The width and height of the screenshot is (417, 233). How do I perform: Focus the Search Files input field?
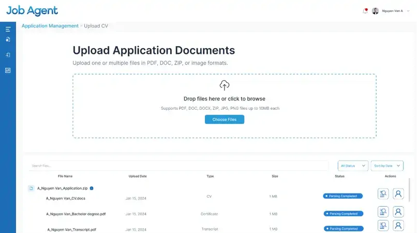[178, 166]
